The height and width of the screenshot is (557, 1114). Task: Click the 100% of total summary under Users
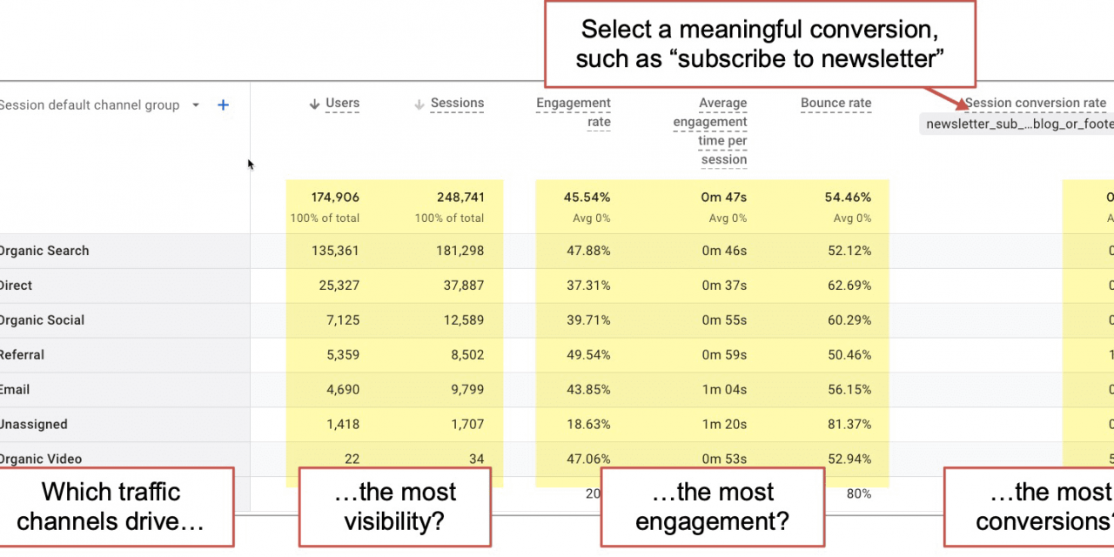point(324,218)
